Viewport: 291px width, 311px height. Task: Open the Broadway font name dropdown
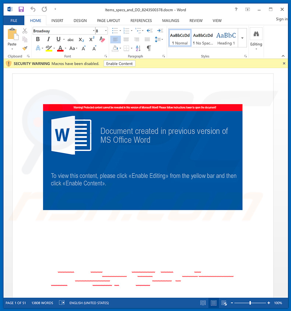[94, 31]
